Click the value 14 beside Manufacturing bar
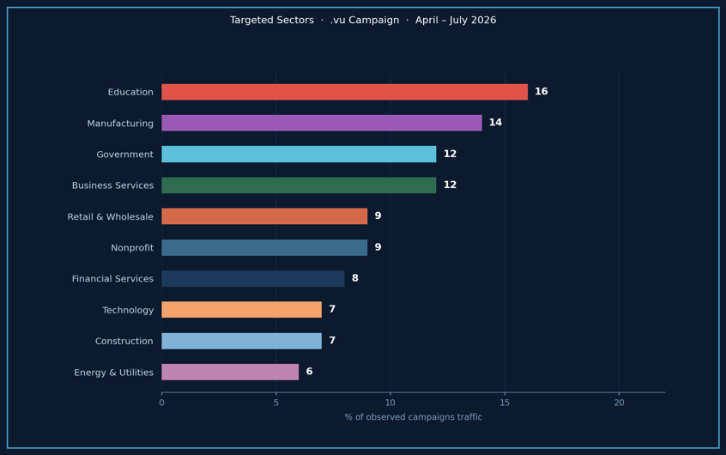726x455 pixels. click(495, 122)
